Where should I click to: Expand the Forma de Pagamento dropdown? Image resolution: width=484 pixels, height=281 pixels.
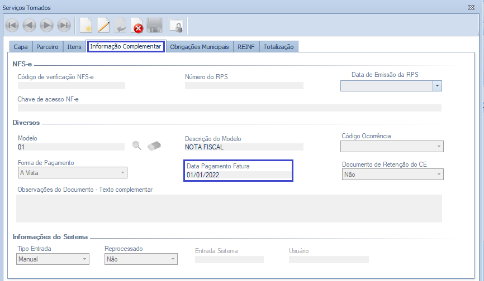point(123,173)
